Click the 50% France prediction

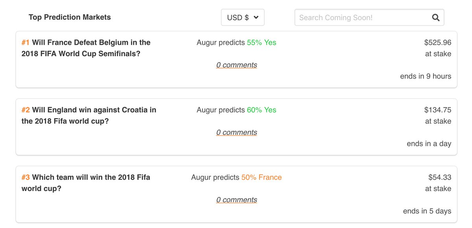[262, 177]
